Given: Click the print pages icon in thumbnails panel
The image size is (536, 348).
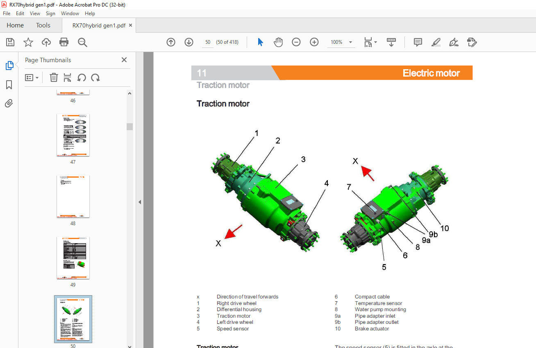Looking at the screenshot, I should [68, 77].
